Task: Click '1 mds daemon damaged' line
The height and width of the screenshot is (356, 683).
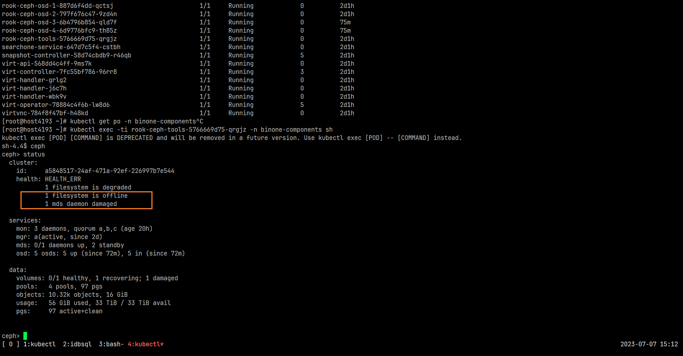Action: tap(81, 204)
